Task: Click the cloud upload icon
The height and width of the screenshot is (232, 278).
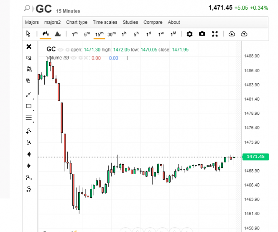Action: pos(244,34)
